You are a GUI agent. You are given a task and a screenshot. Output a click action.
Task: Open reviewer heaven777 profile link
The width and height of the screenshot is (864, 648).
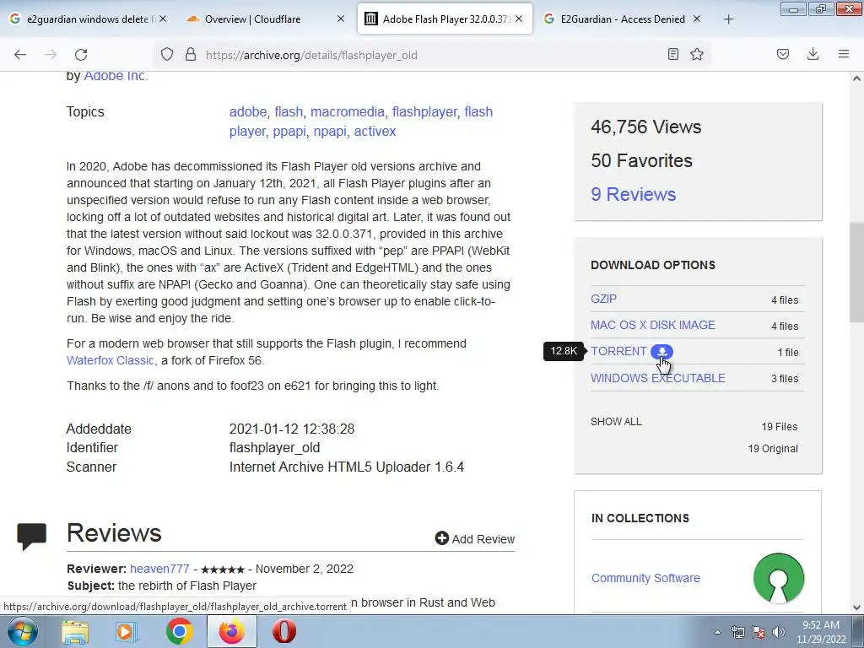click(x=159, y=569)
